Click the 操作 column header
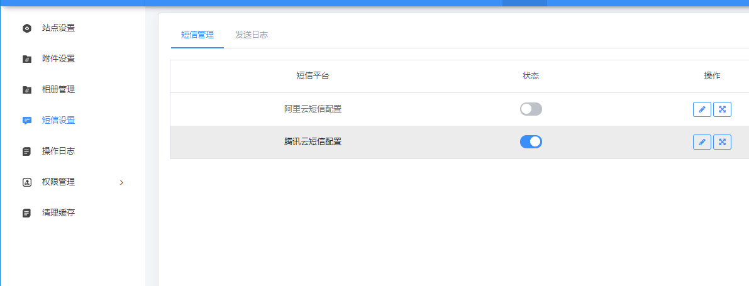Screen dimensions: 749x286 (x=713, y=76)
